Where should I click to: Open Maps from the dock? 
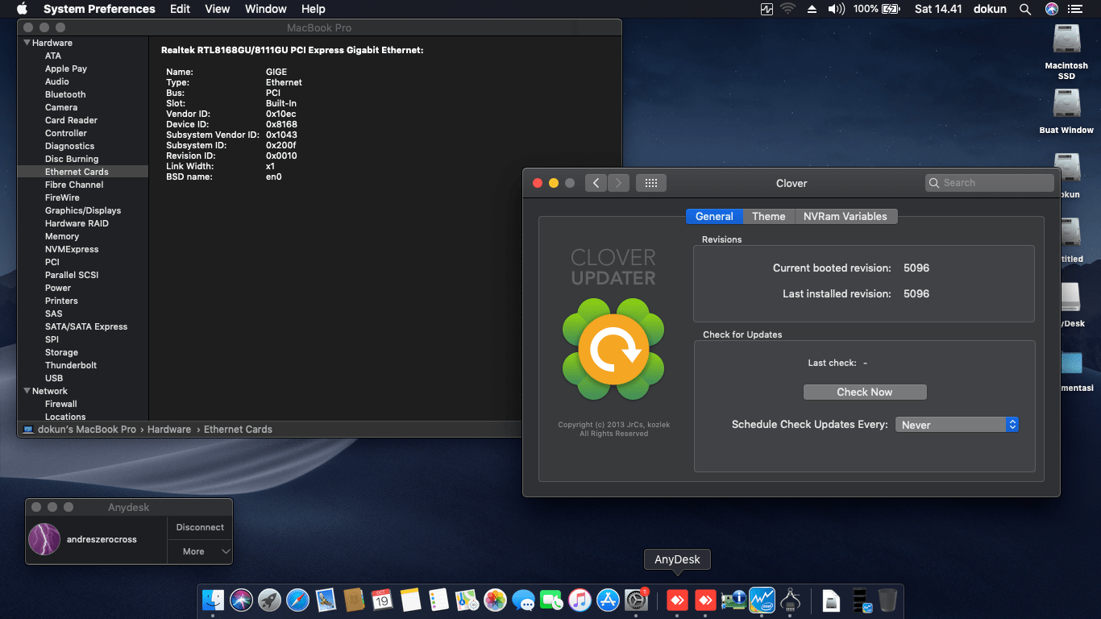click(467, 600)
